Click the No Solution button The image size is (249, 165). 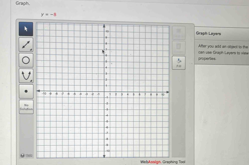coord(26,107)
